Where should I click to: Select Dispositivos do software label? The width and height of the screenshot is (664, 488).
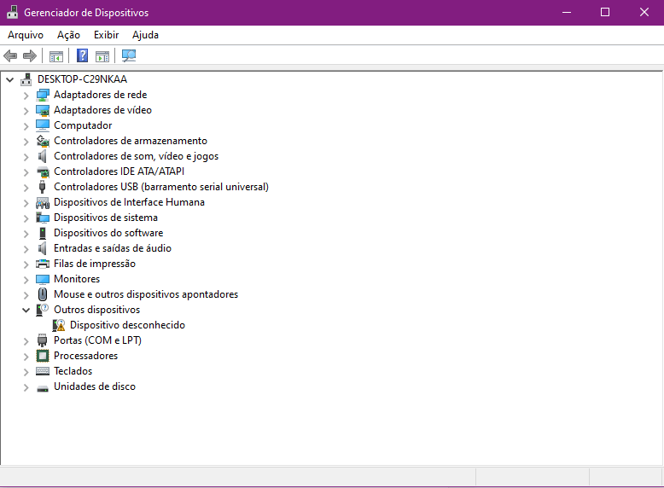[108, 233]
